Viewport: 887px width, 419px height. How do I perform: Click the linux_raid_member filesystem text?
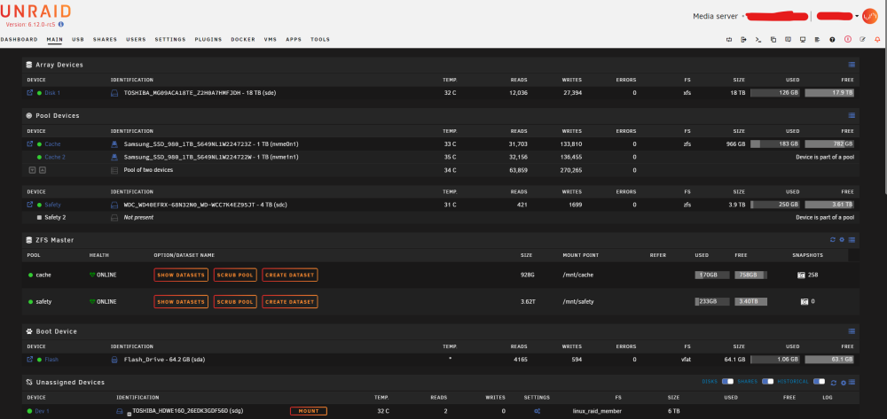596,411
